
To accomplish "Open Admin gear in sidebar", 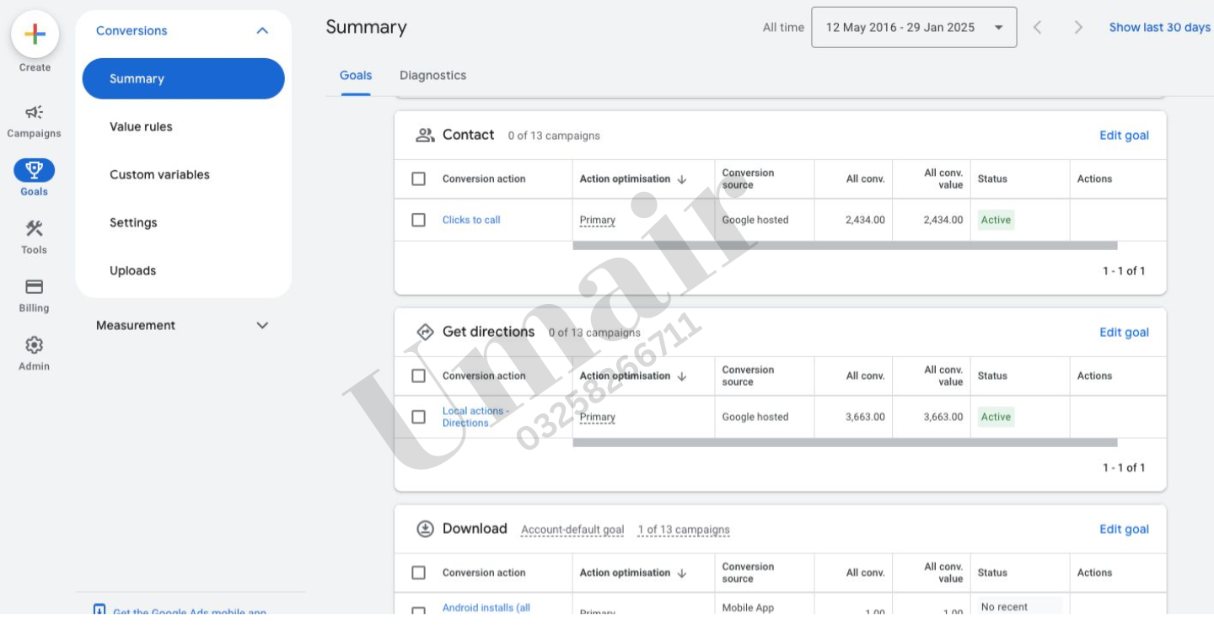I will click(34, 353).
